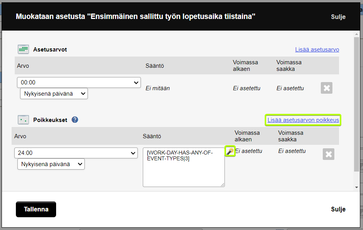Remove the 24:00 exception row
Screen dimensions: 363x230
tap(328, 154)
